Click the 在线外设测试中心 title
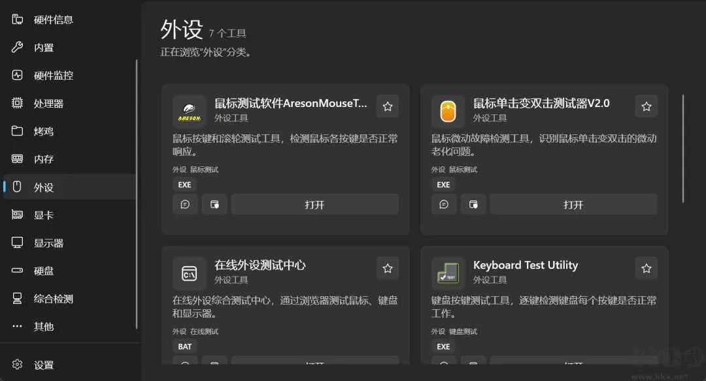706x381 pixels. pyautogui.click(x=260, y=265)
